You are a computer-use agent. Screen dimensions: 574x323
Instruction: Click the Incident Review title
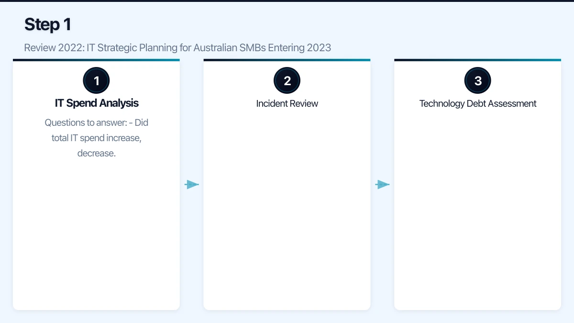[x=287, y=103]
